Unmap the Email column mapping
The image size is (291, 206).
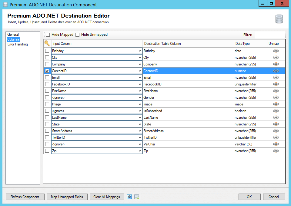(276, 78)
